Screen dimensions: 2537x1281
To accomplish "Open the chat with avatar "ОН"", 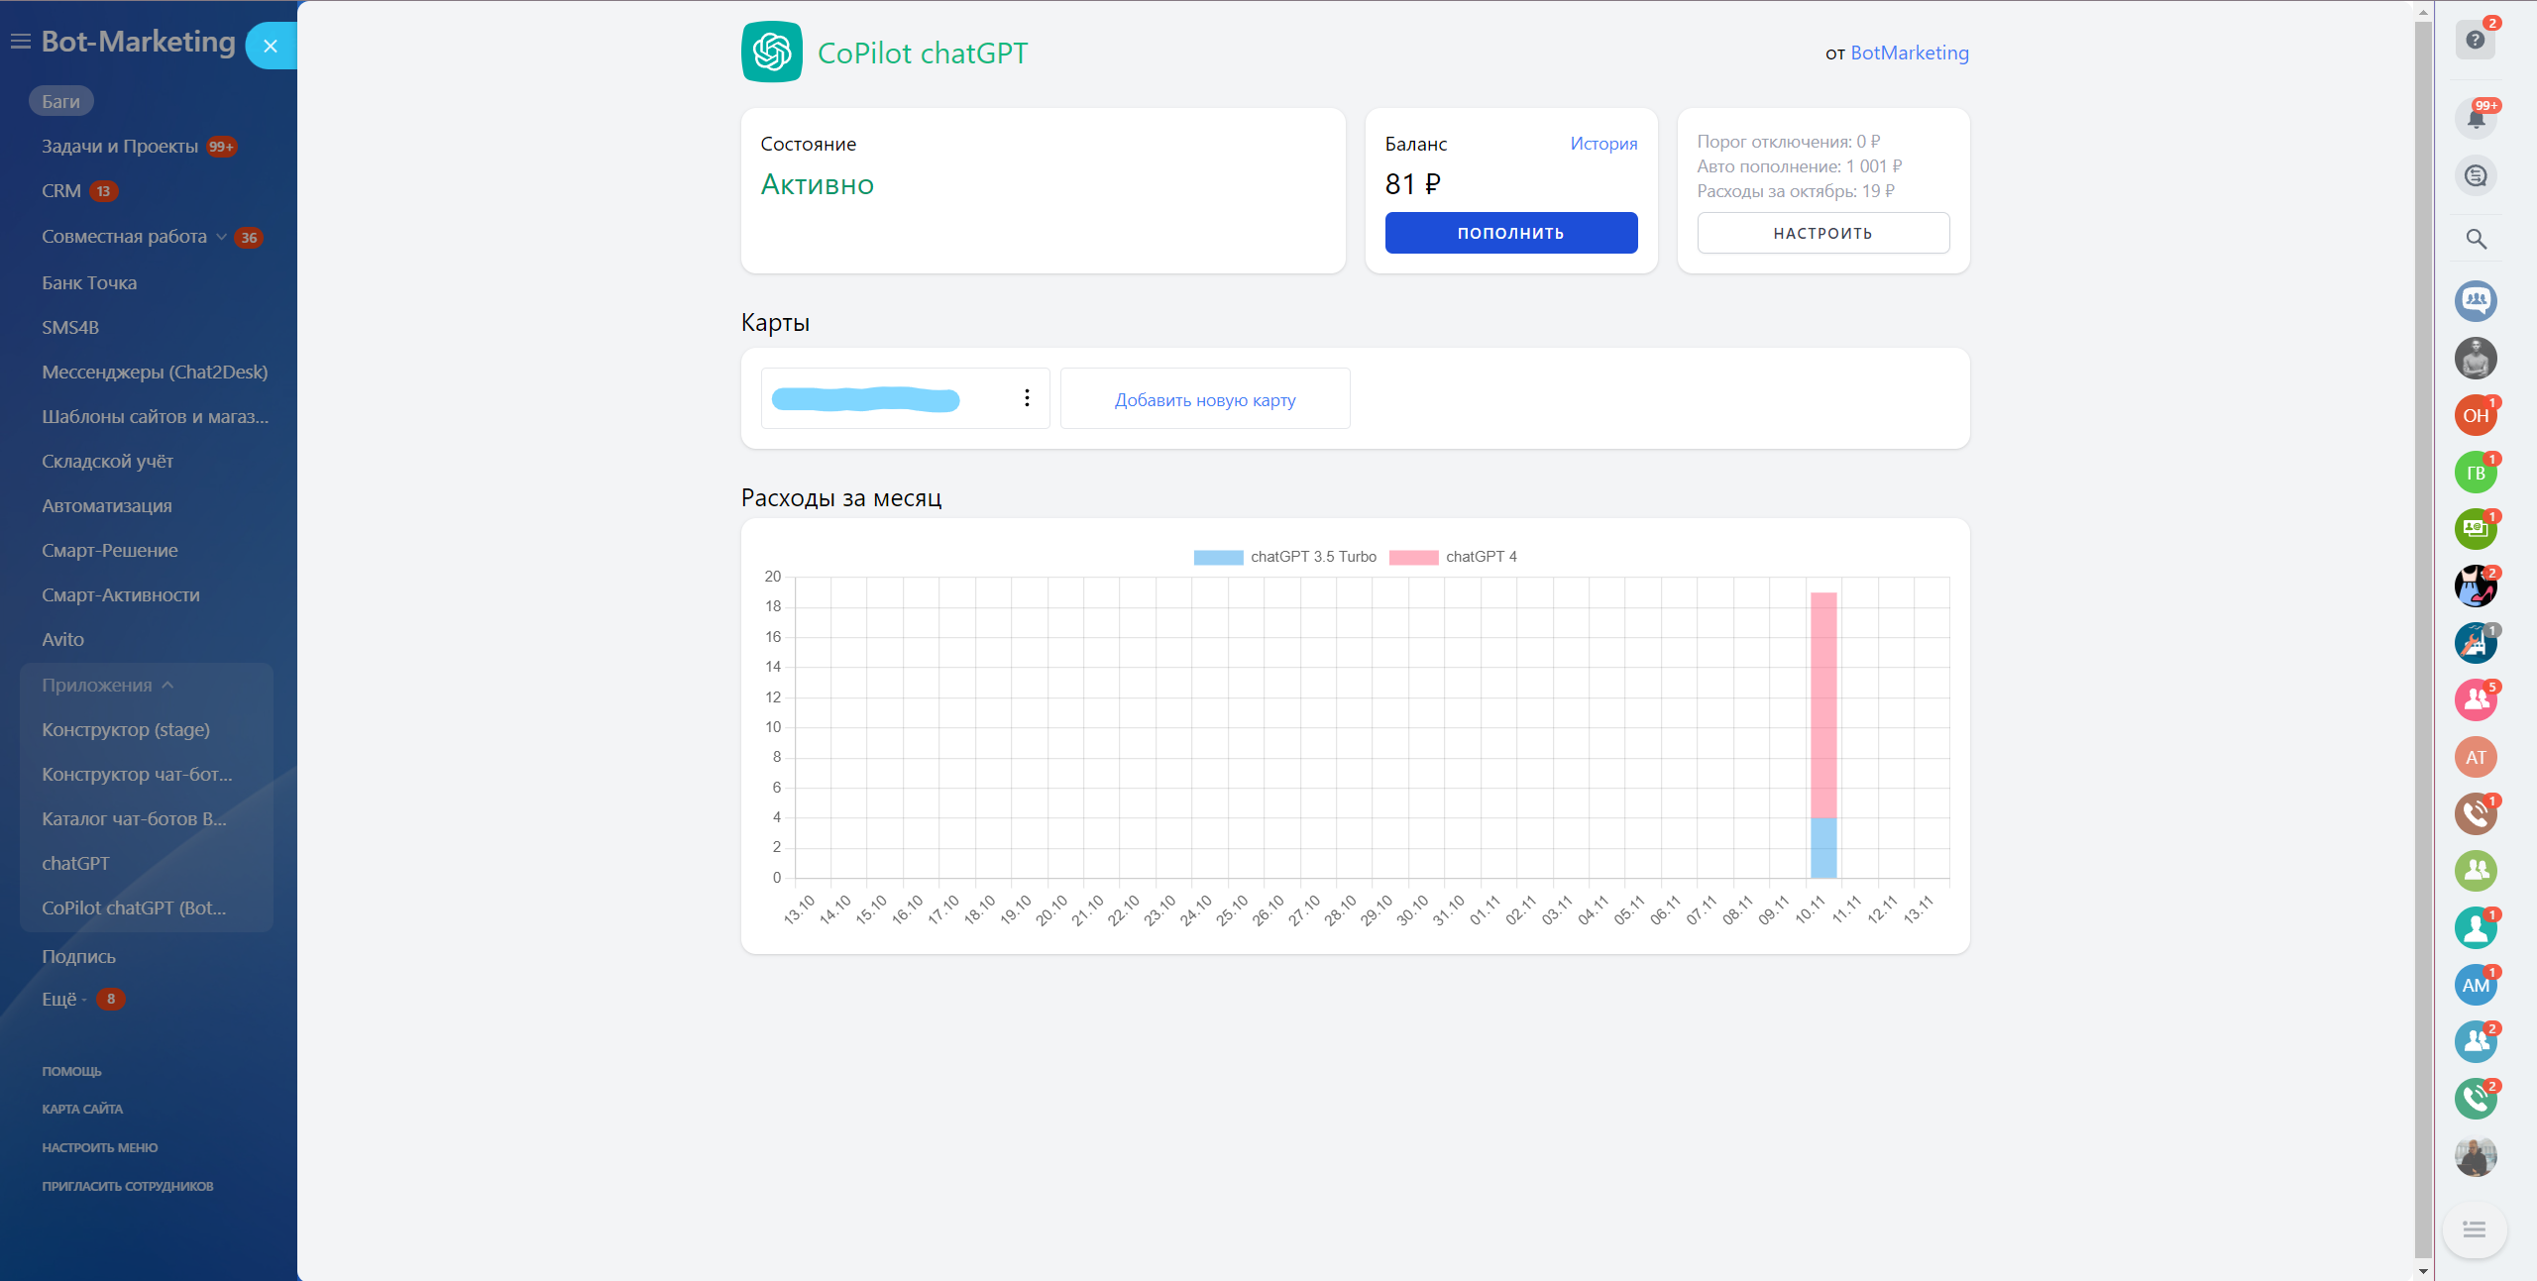I will [x=2475, y=416].
